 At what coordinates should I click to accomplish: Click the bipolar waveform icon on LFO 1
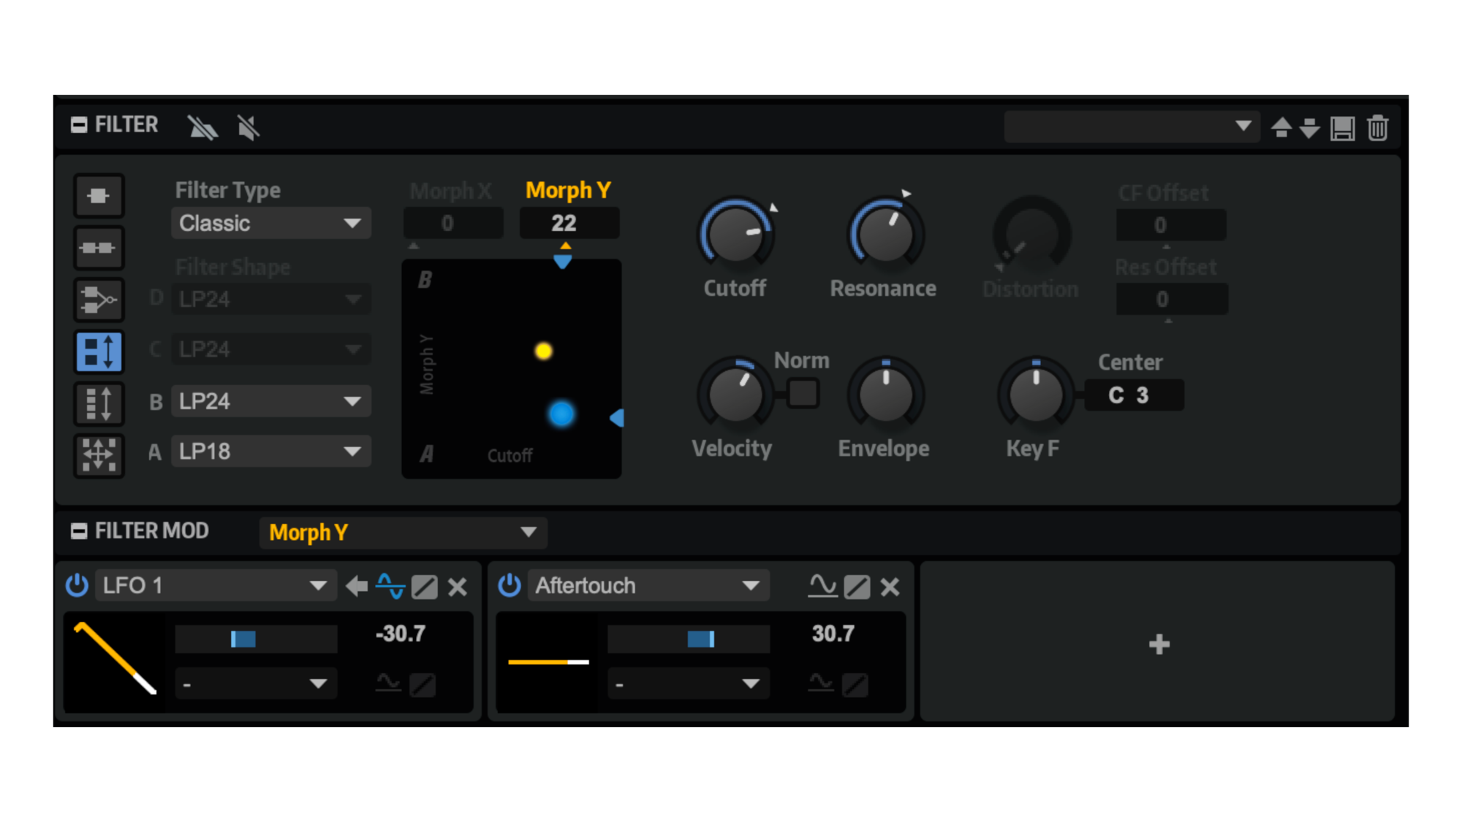(x=390, y=585)
